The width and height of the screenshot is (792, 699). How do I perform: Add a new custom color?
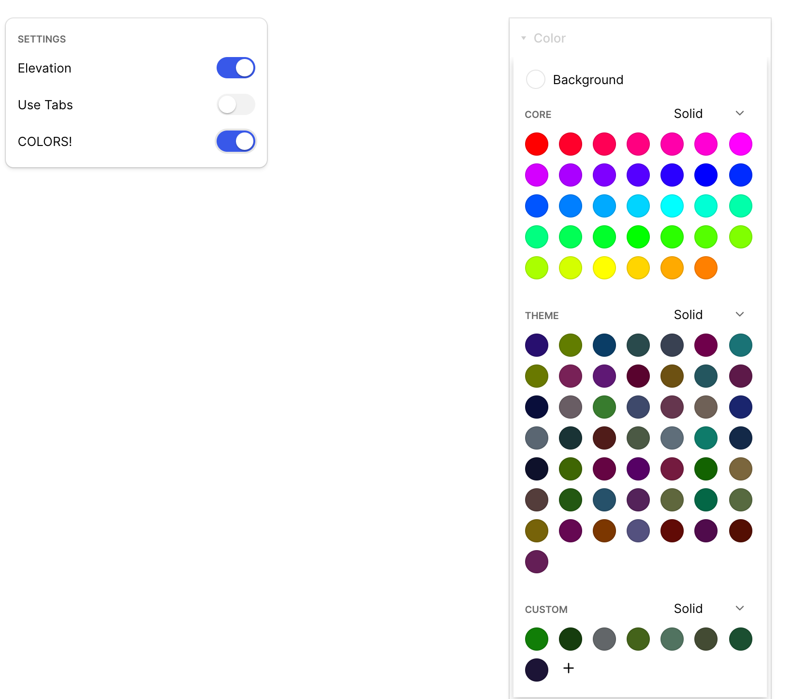(x=568, y=668)
